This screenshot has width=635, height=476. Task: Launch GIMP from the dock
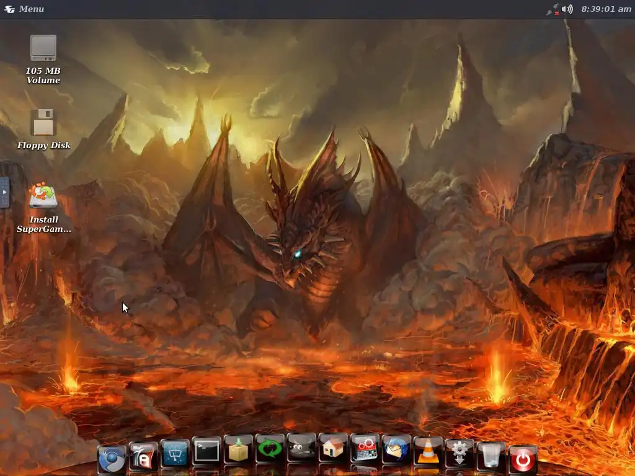click(x=301, y=447)
